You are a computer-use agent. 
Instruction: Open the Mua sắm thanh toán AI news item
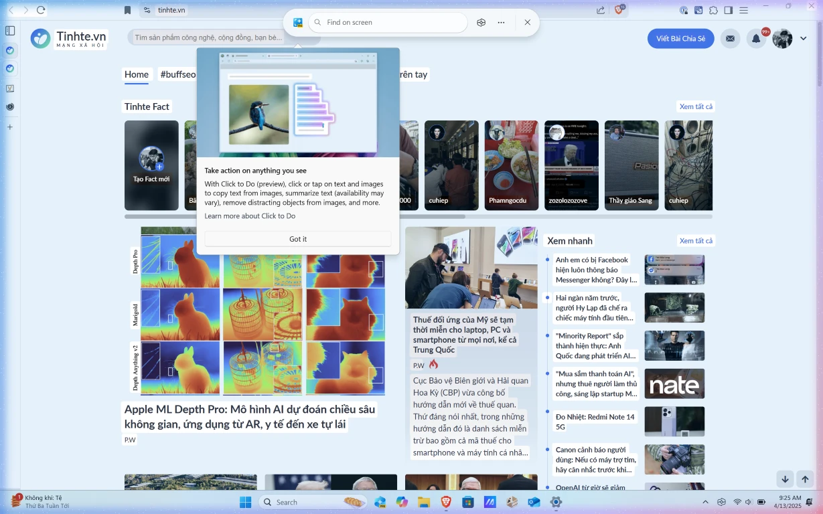pyautogui.click(x=596, y=383)
